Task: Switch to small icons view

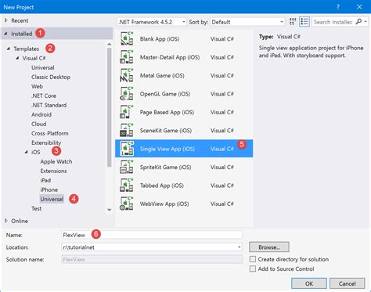Action: pyautogui.click(x=293, y=22)
